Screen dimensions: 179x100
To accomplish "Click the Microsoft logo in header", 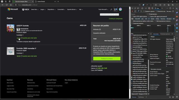I will tap(13, 9).
